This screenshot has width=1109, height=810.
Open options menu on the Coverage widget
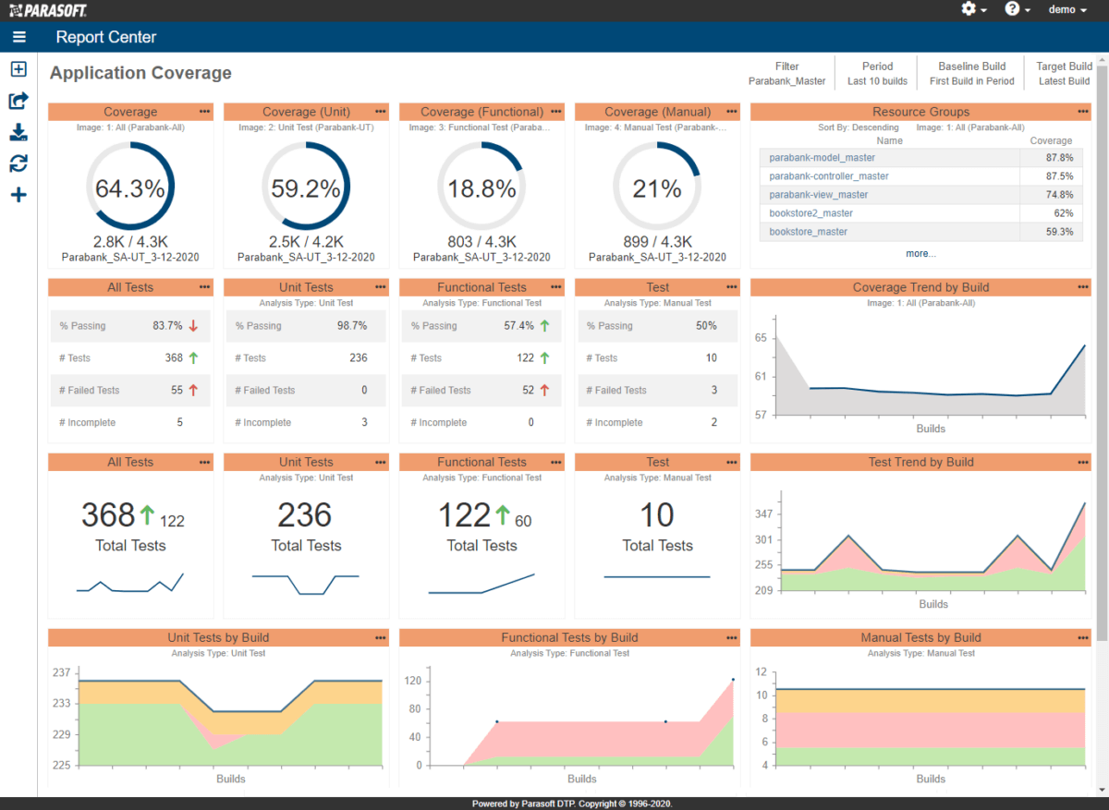204,111
